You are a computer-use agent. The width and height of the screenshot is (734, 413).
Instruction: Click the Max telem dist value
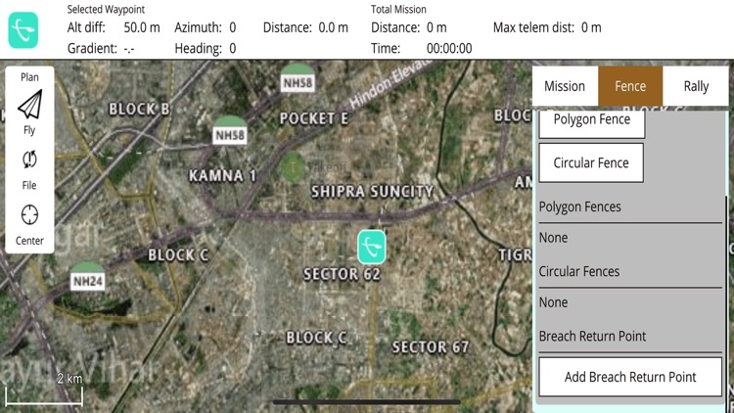[x=591, y=27]
